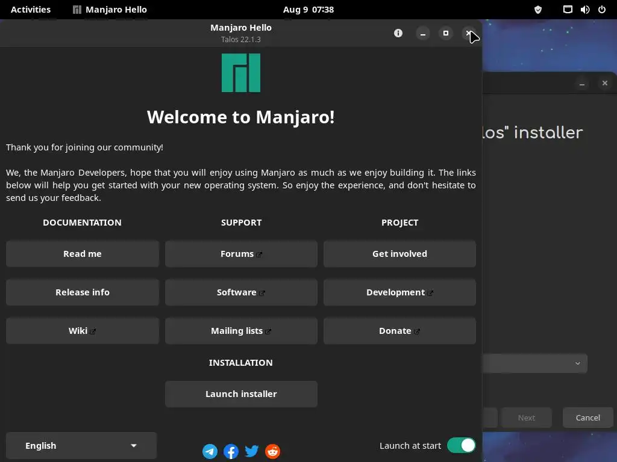Click the SUPPORT section label

point(241,223)
